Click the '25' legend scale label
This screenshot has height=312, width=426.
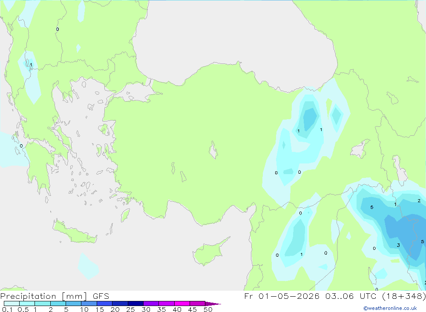pos(130,309)
